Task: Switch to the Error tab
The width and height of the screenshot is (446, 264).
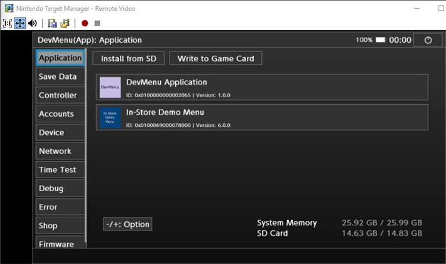Action: click(60, 207)
